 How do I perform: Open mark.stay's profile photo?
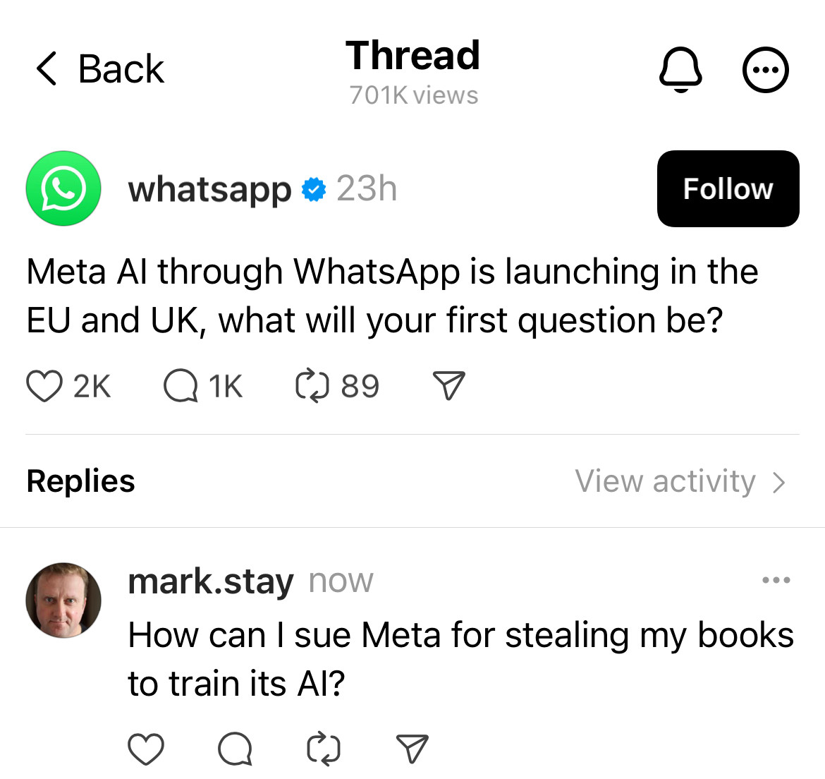click(x=63, y=600)
